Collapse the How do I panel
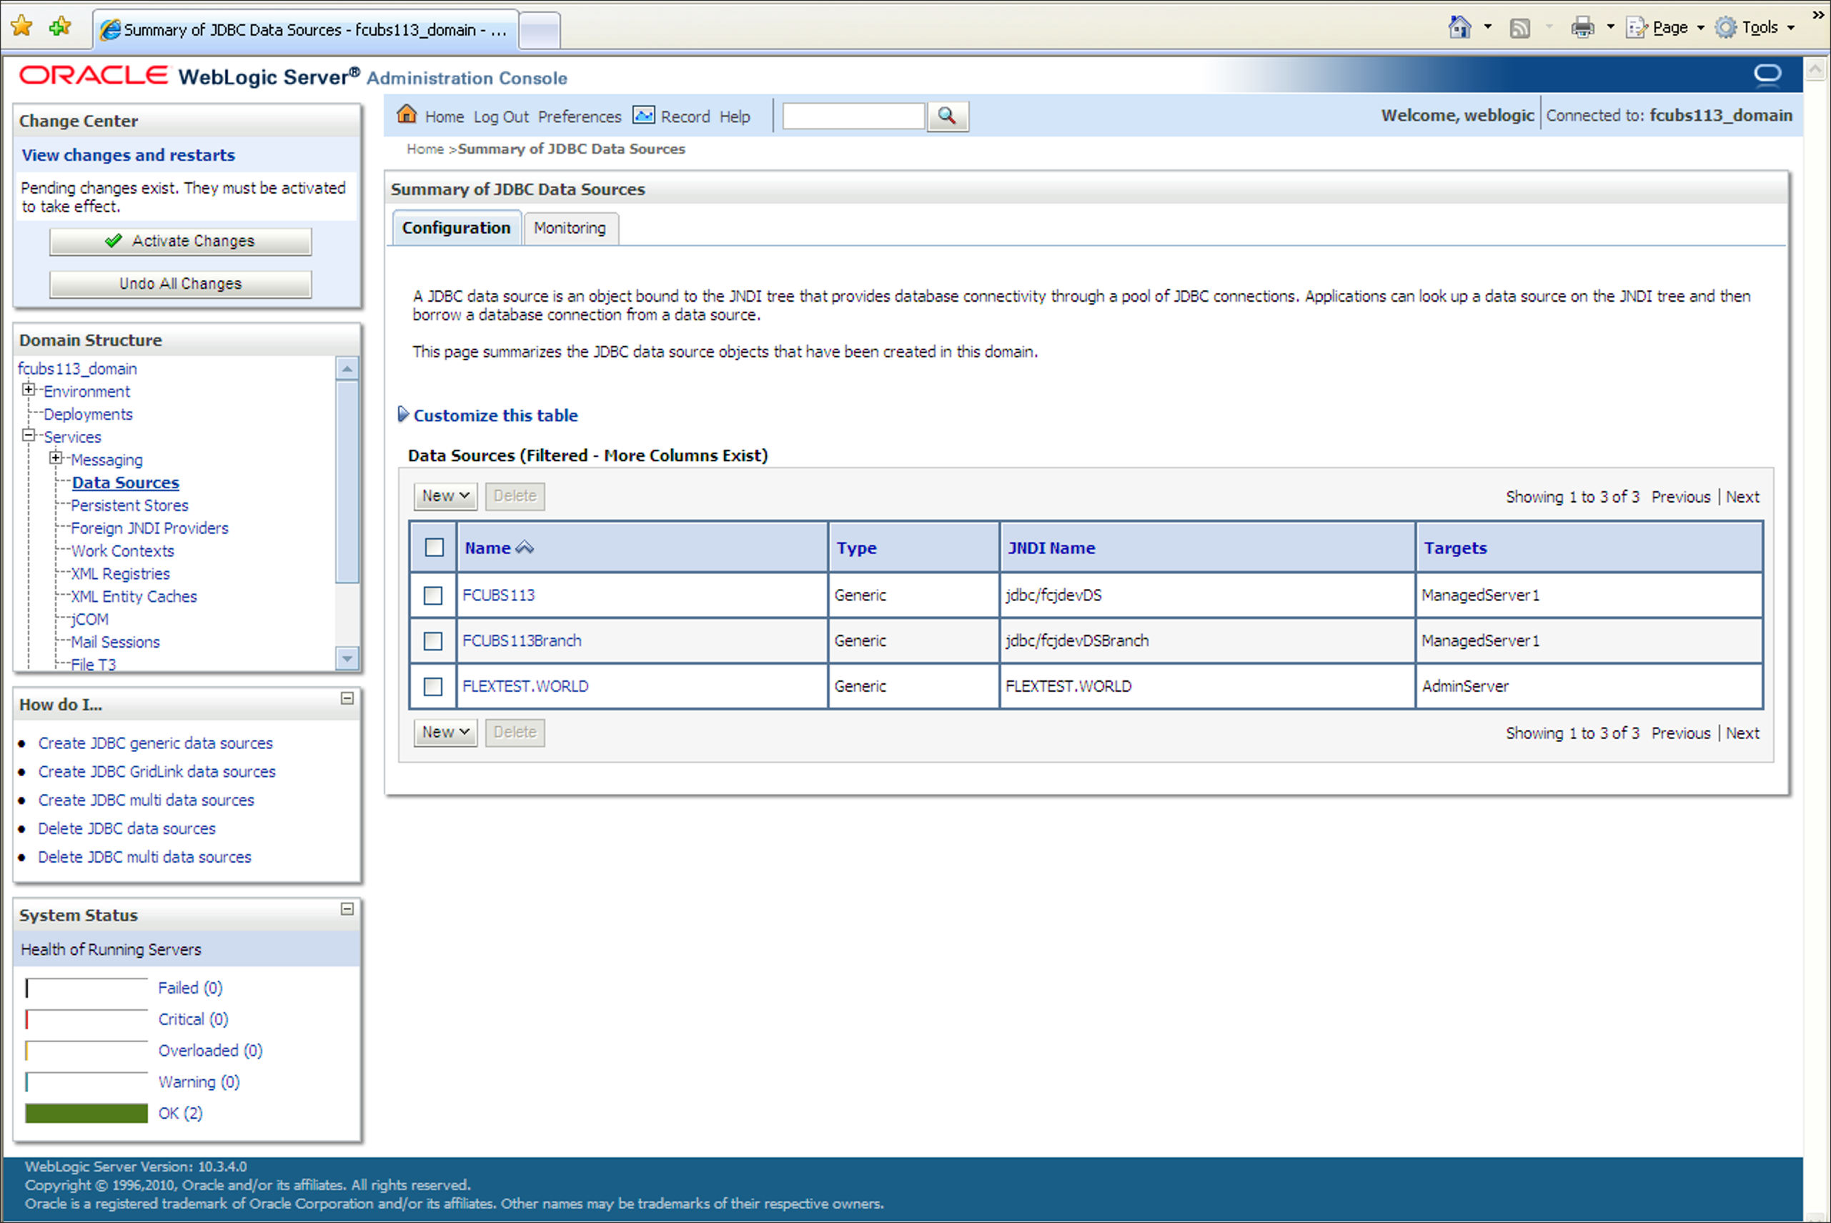Image resolution: width=1831 pixels, height=1223 pixels. pyautogui.click(x=347, y=699)
